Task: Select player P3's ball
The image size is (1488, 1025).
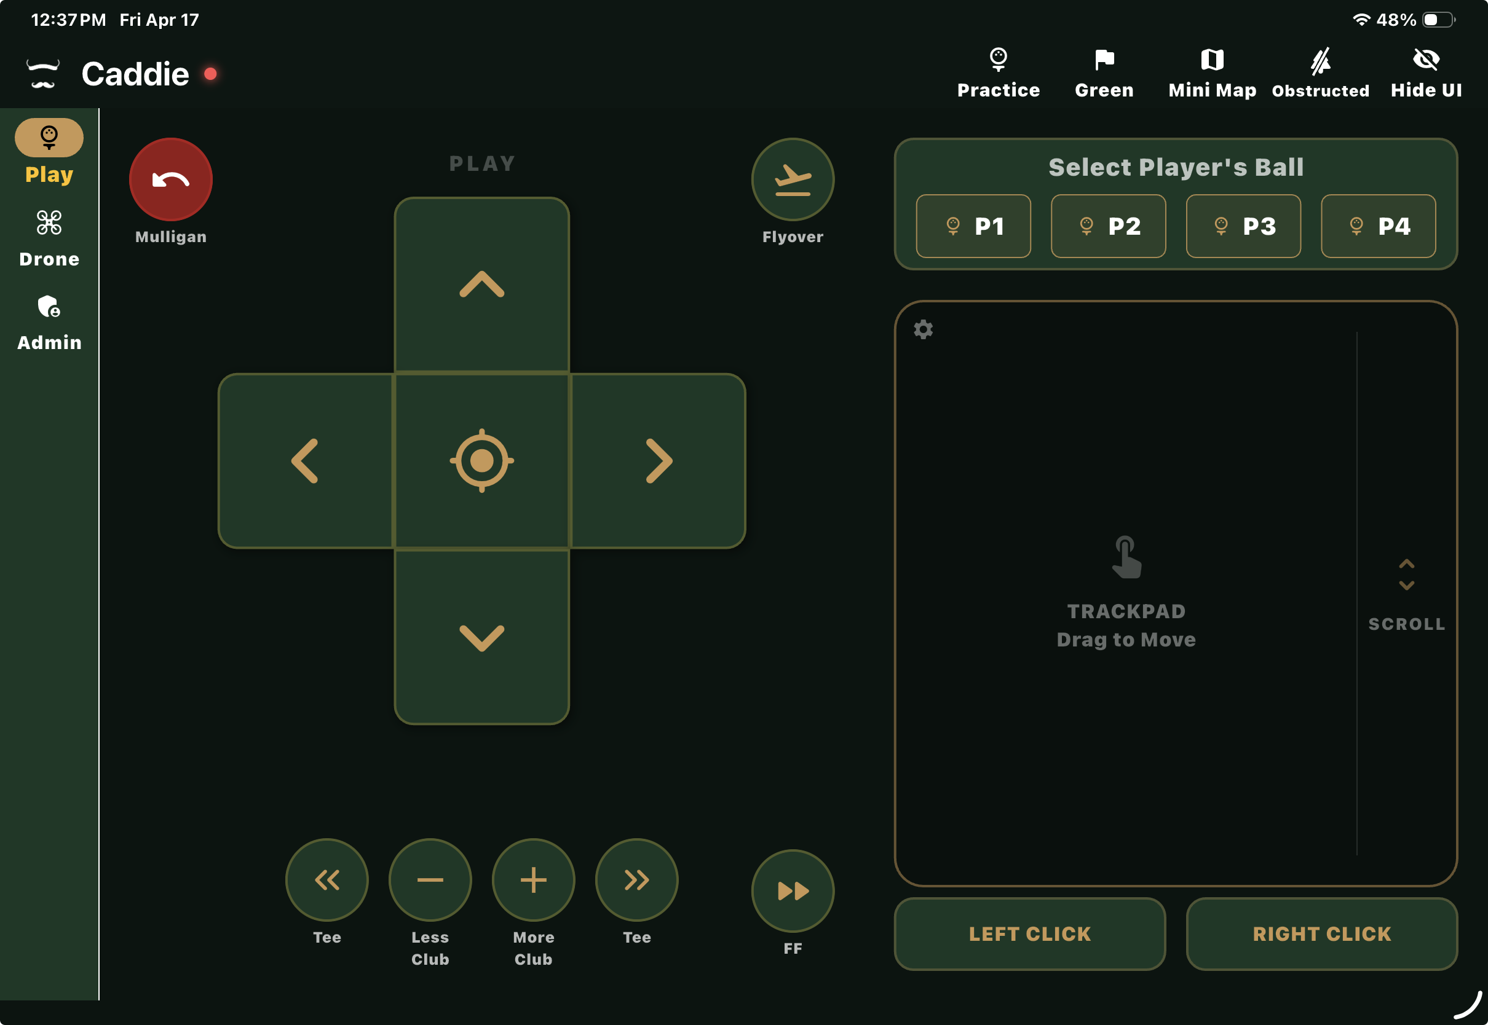Action: click(1243, 226)
